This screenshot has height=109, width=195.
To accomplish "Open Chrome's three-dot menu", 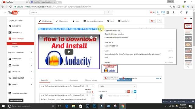I will tap(192, 7).
